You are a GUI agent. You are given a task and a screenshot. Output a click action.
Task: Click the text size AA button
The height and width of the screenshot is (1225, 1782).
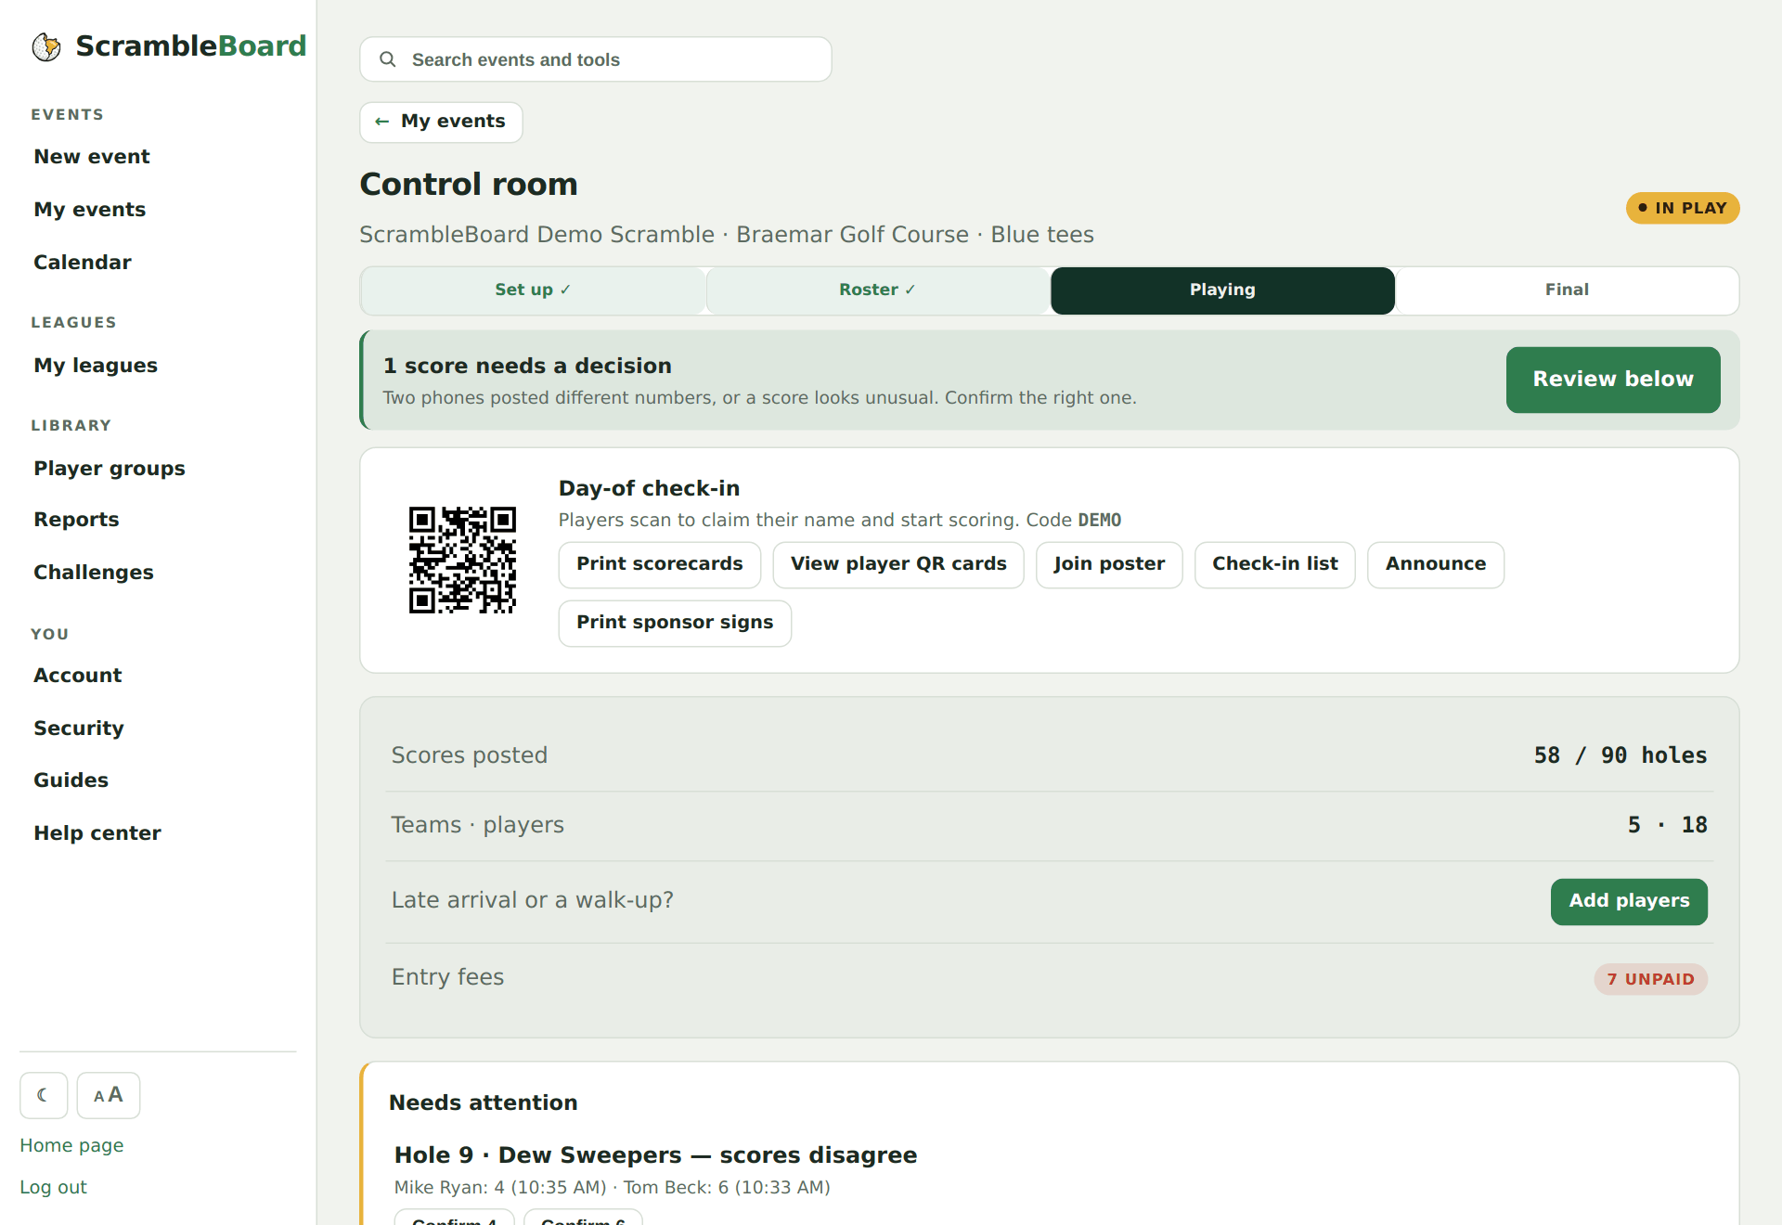point(109,1095)
